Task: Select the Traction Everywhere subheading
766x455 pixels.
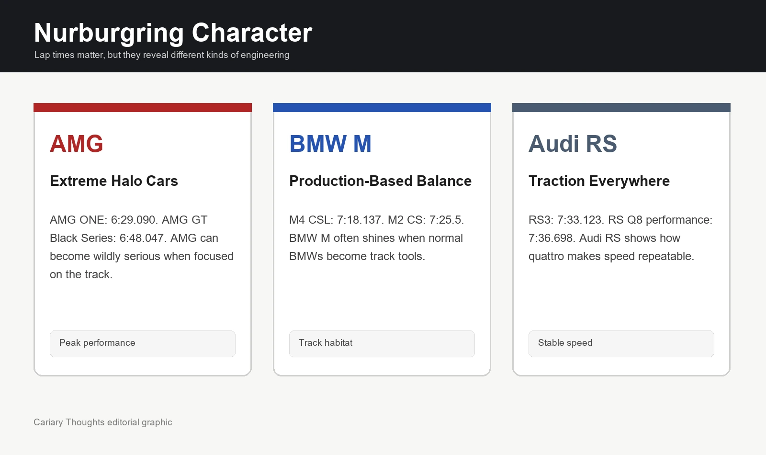Action: 599,181
